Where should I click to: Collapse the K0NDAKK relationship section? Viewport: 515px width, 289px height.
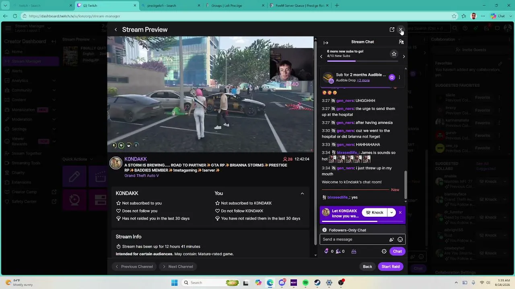302,193
